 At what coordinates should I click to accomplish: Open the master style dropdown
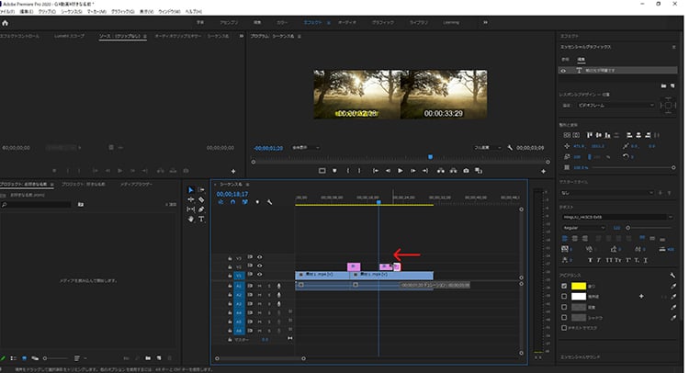click(607, 193)
